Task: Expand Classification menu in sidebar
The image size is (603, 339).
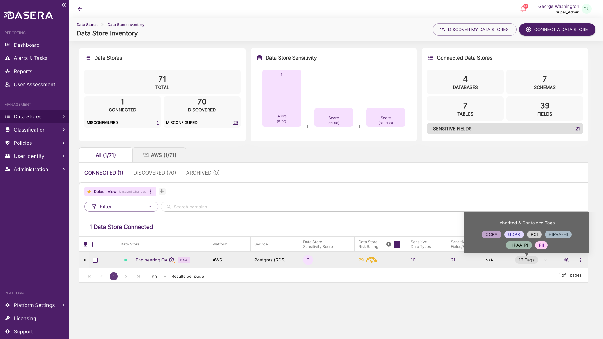Action: coord(35,130)
